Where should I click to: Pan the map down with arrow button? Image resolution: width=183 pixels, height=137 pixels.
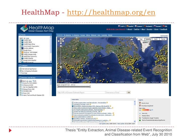point(61,43)
